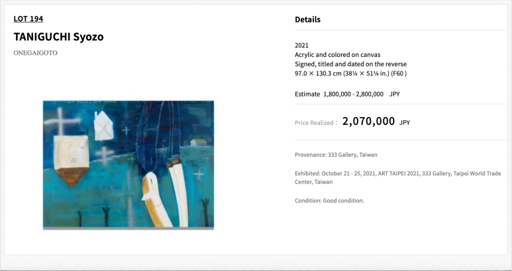Click the Acrylic and colored on canvas line

point(338,54)
